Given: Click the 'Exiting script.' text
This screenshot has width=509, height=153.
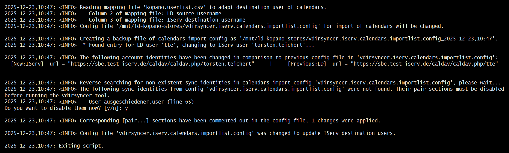Looking at the screenshot, I should click(x=81, y=146).
